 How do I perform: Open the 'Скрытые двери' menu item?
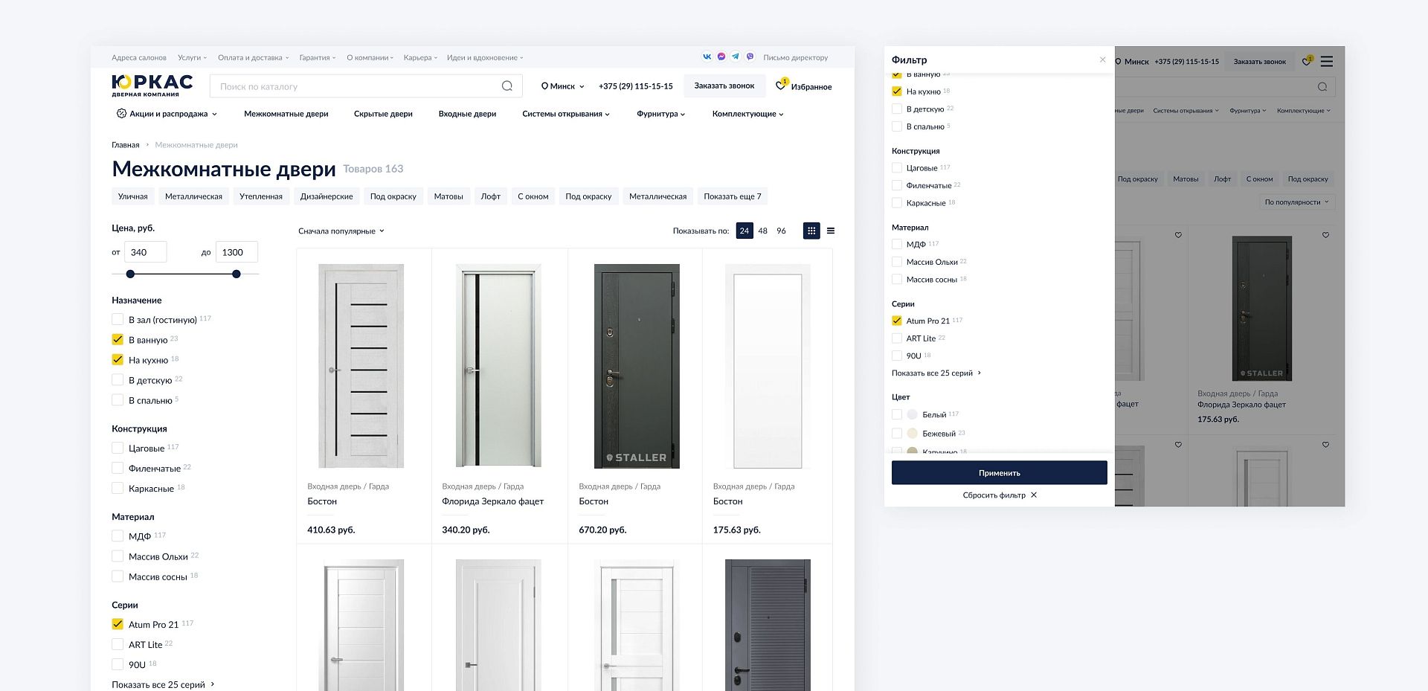point(383,114)
